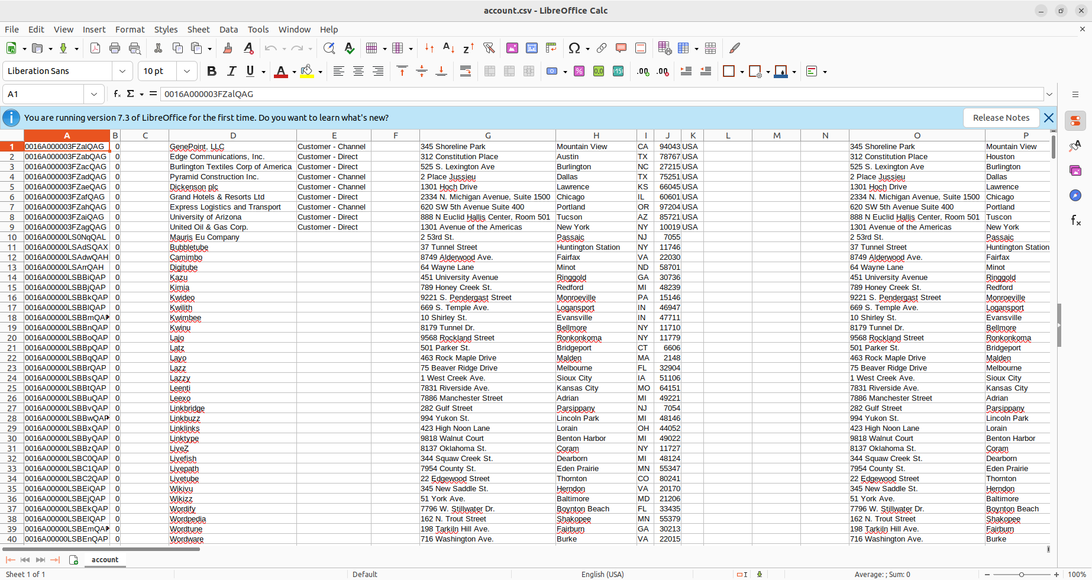Insert special character Omega icon
This screenshot has width=1092, height=580.
574,49
